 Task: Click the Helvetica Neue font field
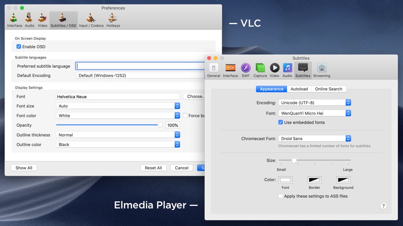[x=118, y=96]
